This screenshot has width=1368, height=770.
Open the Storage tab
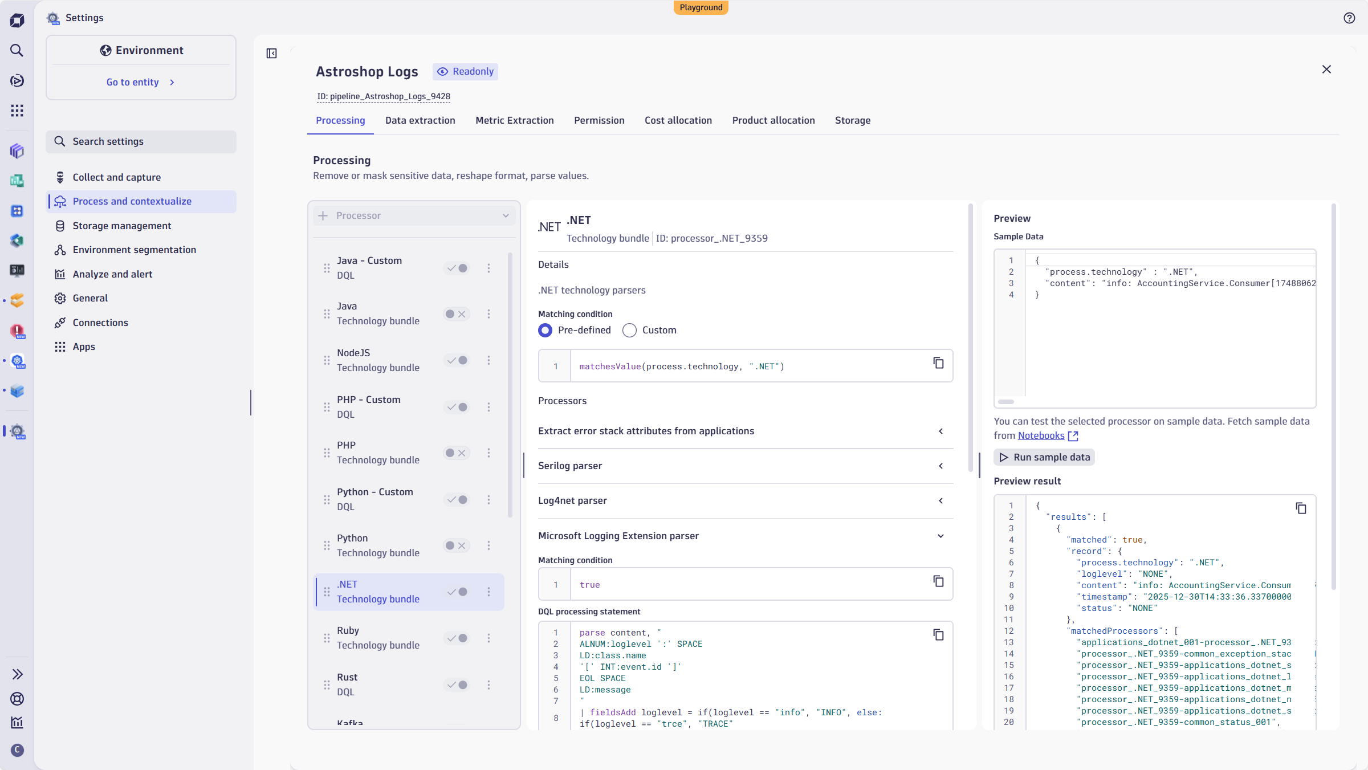[x=852, y=120]
